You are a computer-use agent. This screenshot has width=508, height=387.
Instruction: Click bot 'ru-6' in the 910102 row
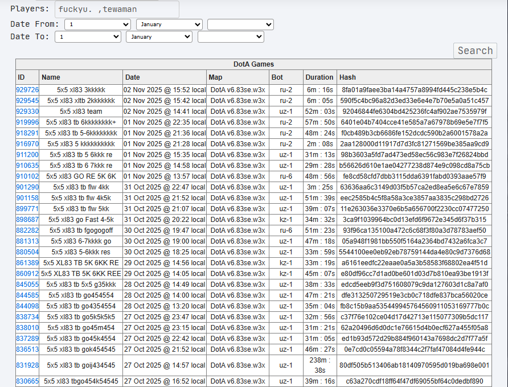click(286, 176)
